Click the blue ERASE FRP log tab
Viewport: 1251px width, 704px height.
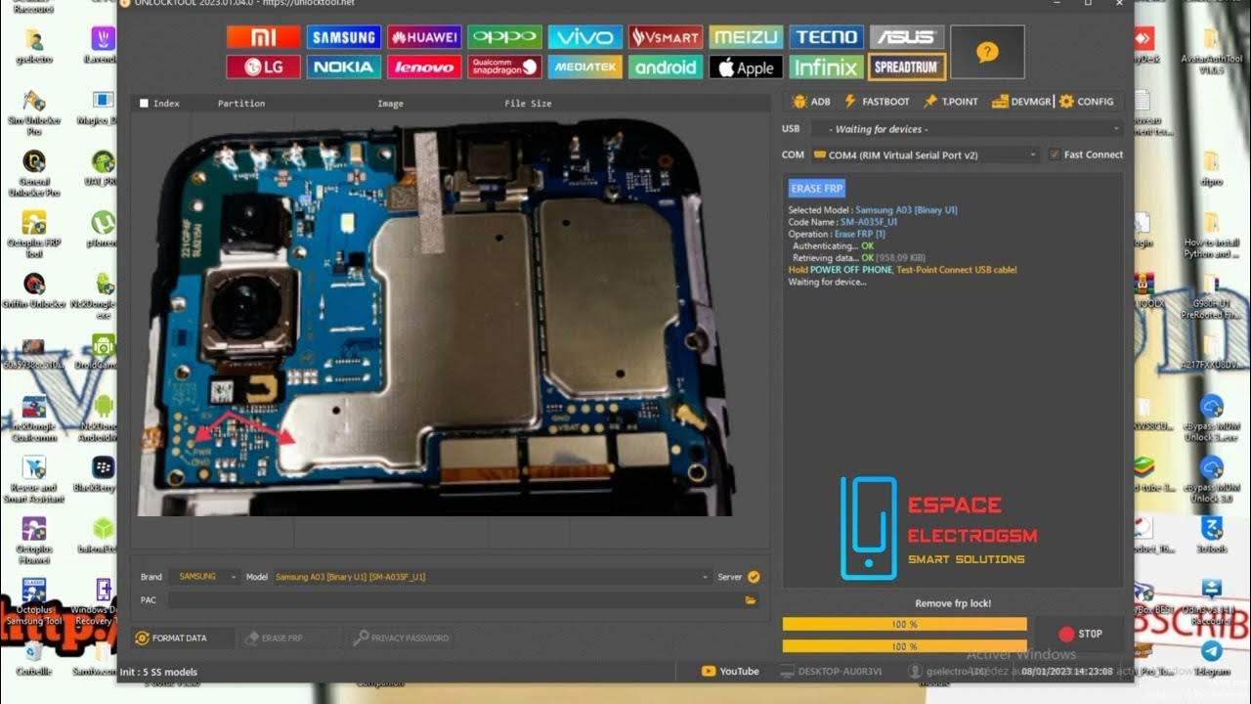[817, 189]
